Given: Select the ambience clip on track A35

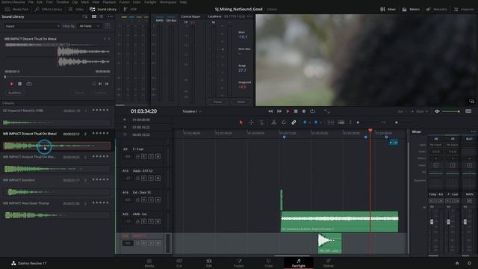Looking at the screenshot, I should pyautogui.click(x=339, y=221).
